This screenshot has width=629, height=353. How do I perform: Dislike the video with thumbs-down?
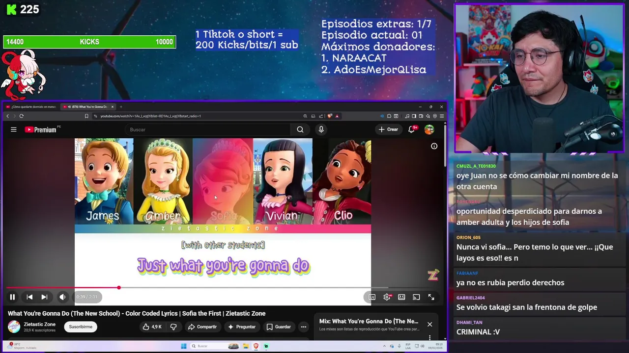pos(173,327)
